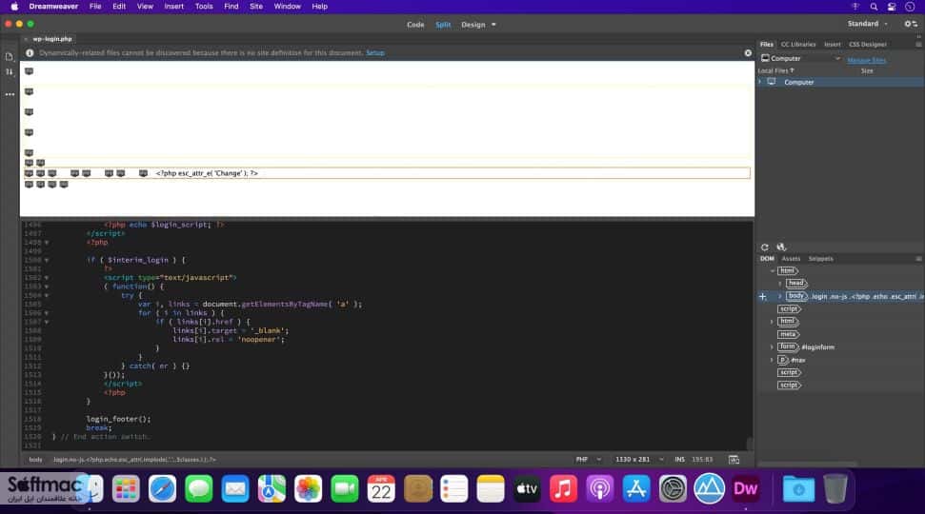The height and width of the screenshot is (514, 925).
Task: Click the Setup link in info bar
Action: coord(375,53)
